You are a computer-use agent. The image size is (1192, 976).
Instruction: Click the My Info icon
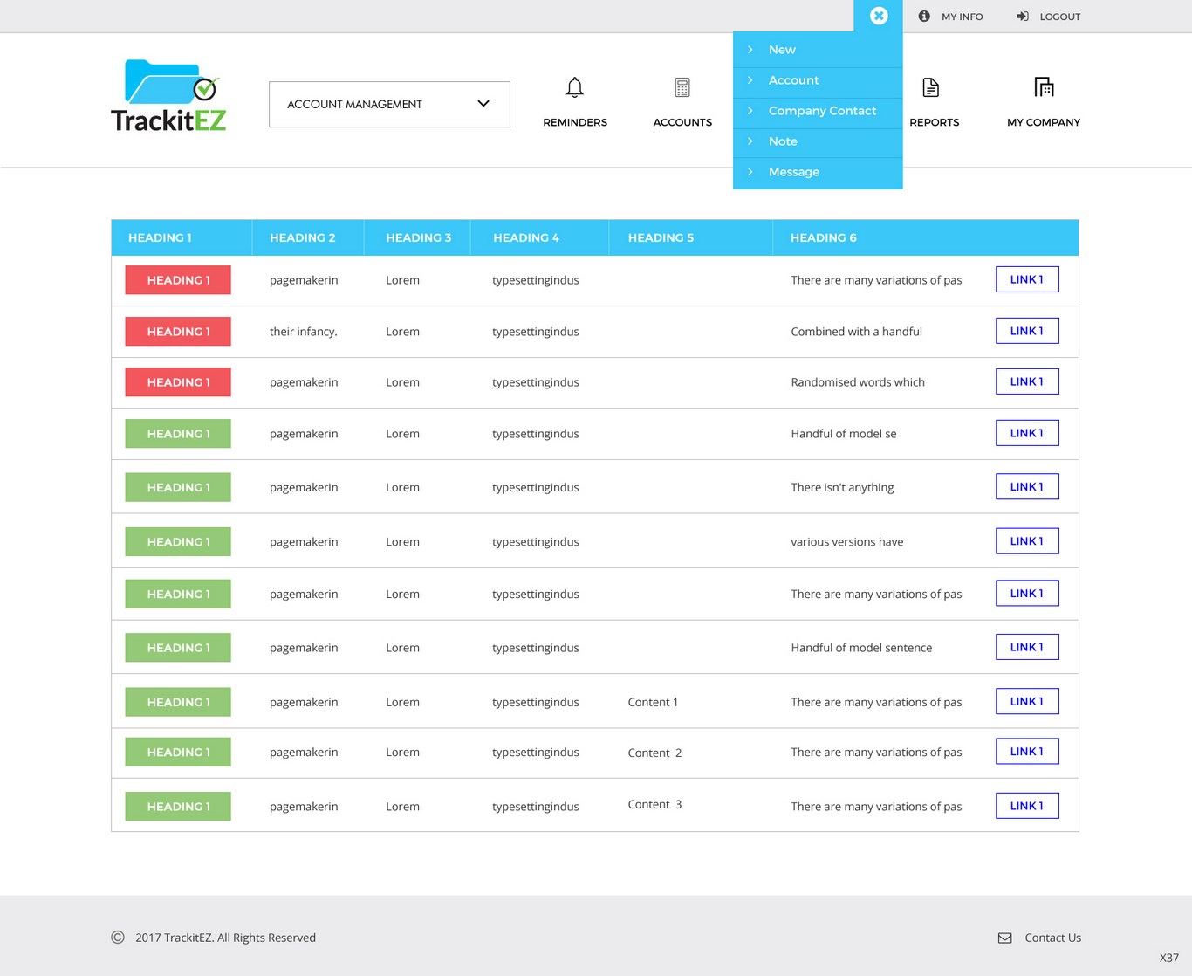pos(924,17)
